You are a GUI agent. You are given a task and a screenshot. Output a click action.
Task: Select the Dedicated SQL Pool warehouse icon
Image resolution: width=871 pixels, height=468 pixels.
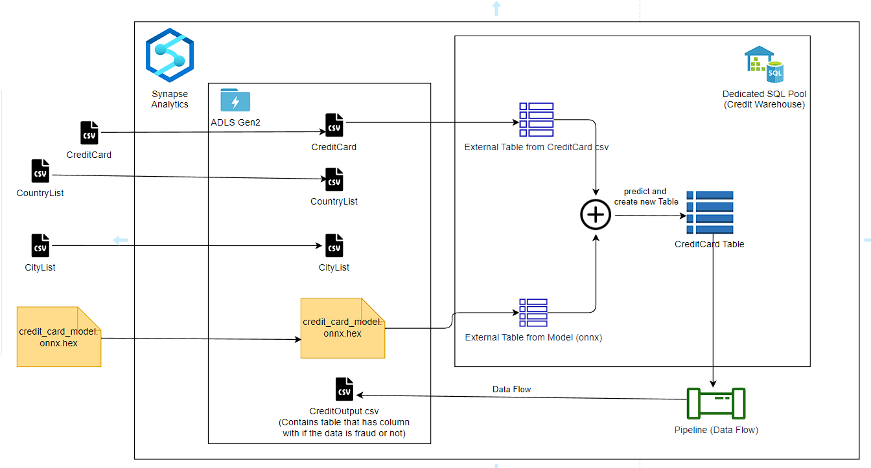coord(764,64)
